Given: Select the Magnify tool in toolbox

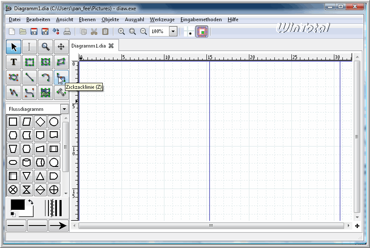Looking at the screenshot, I should tap(45, 47).
